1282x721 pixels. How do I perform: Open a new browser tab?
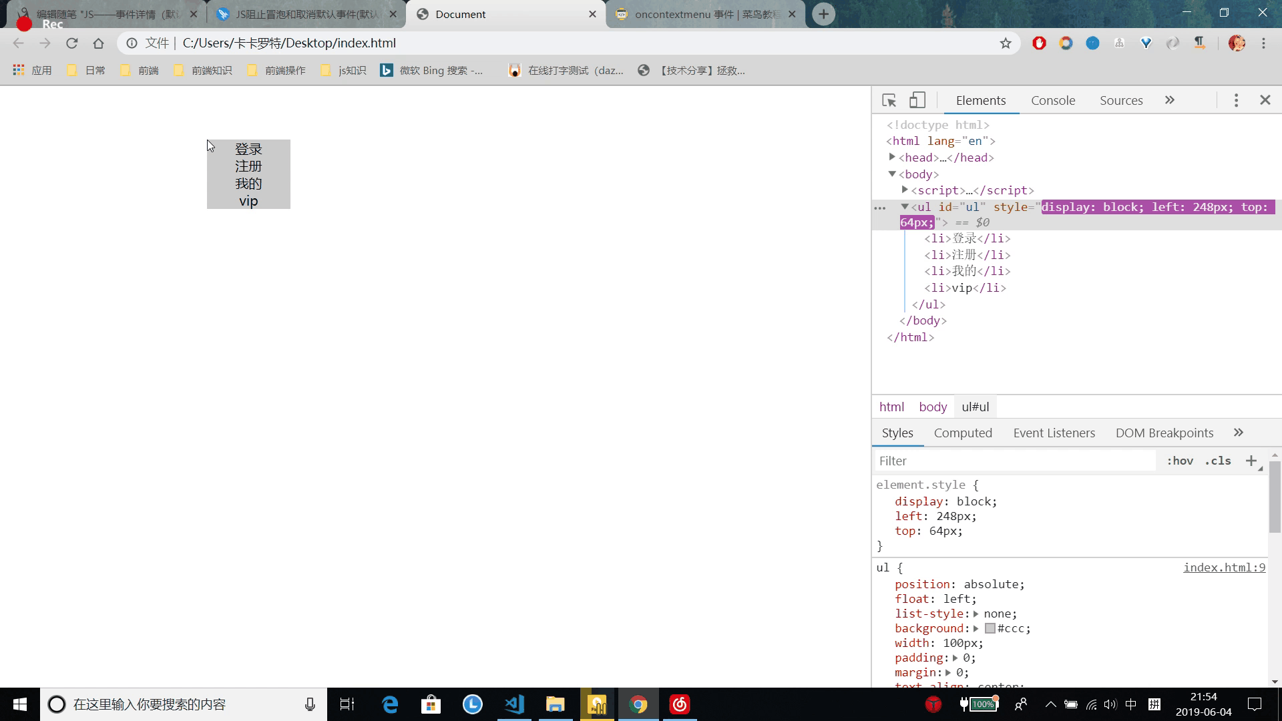(x=823, y=14)
